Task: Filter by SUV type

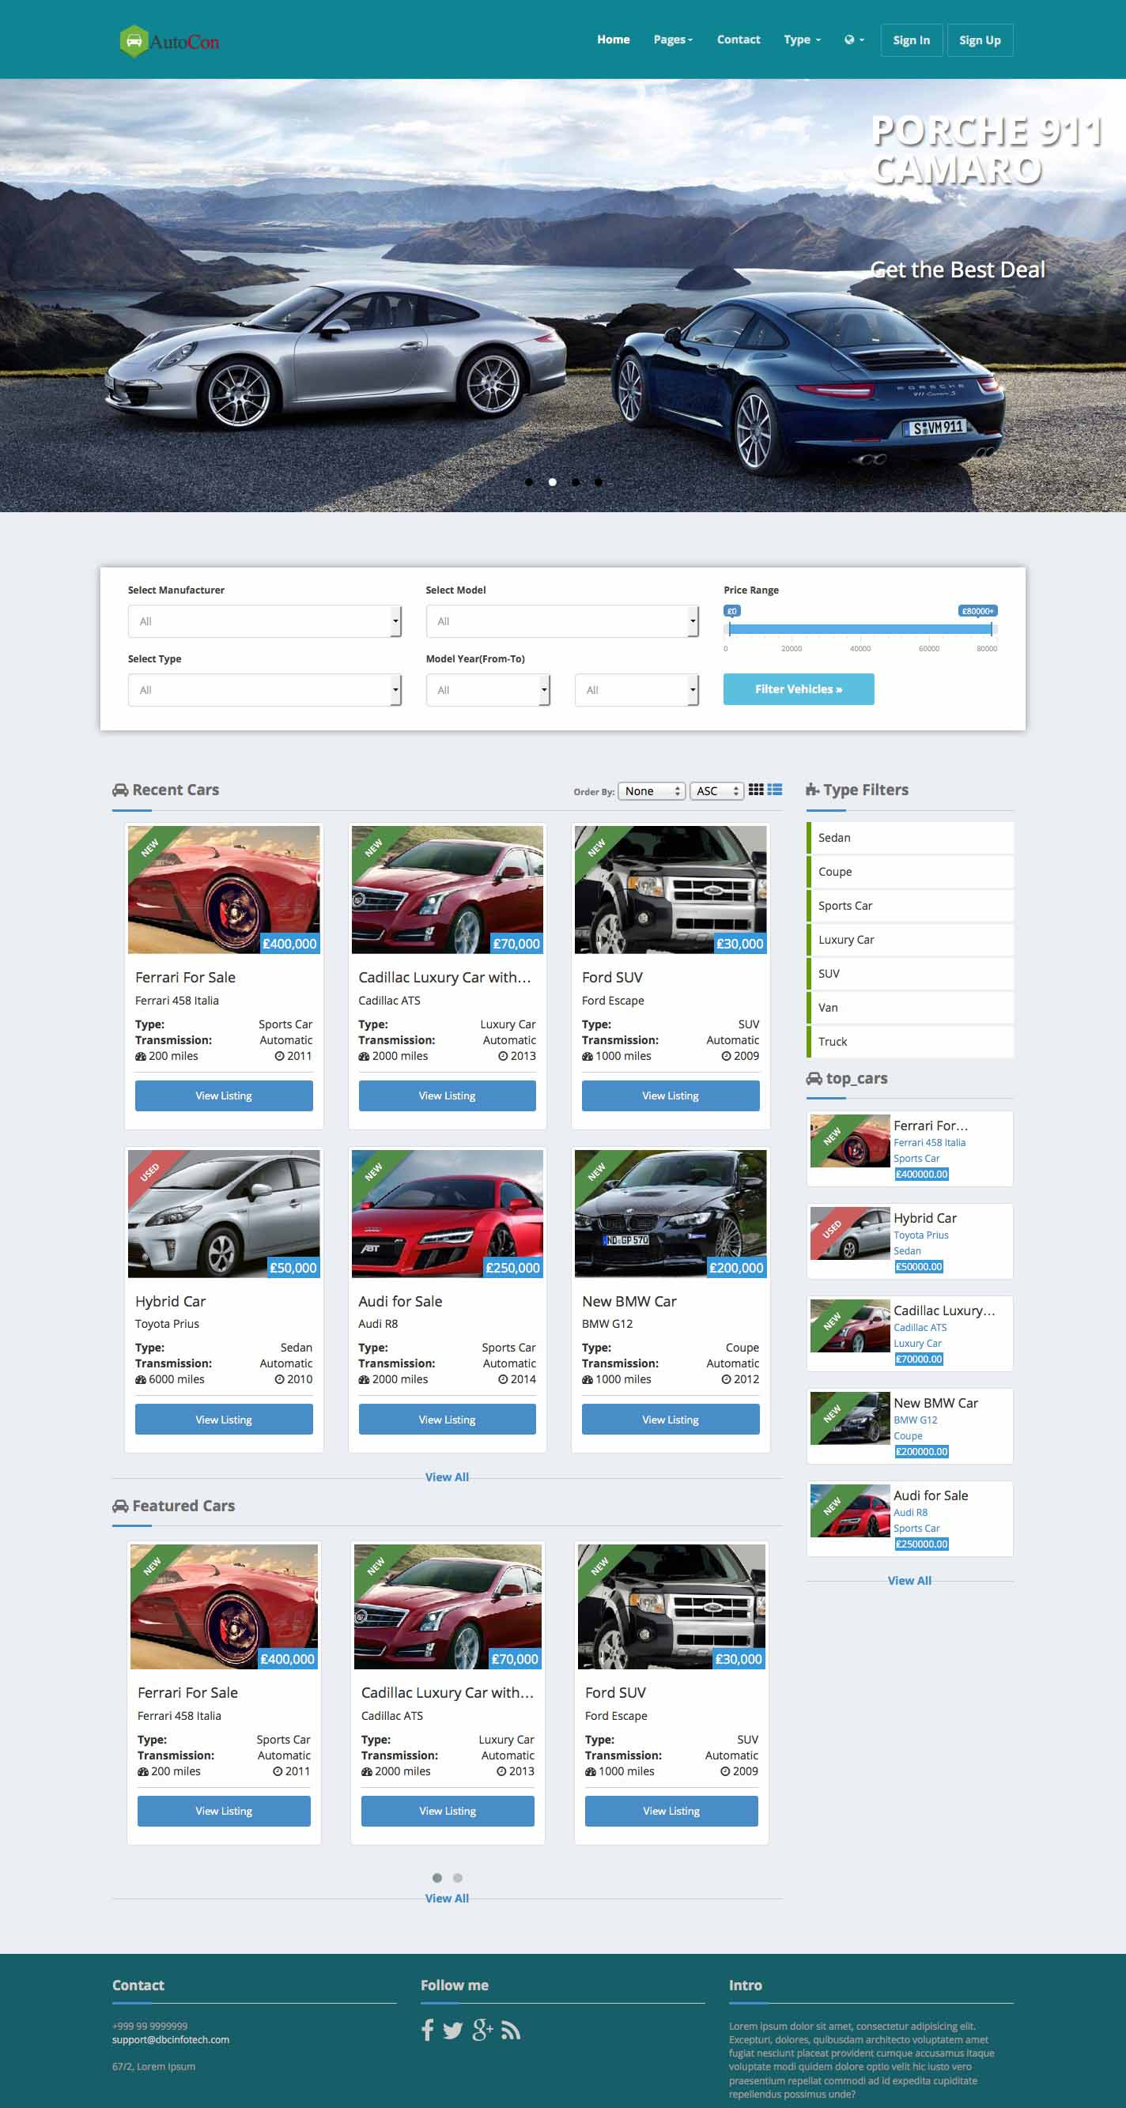Action: 910,974
